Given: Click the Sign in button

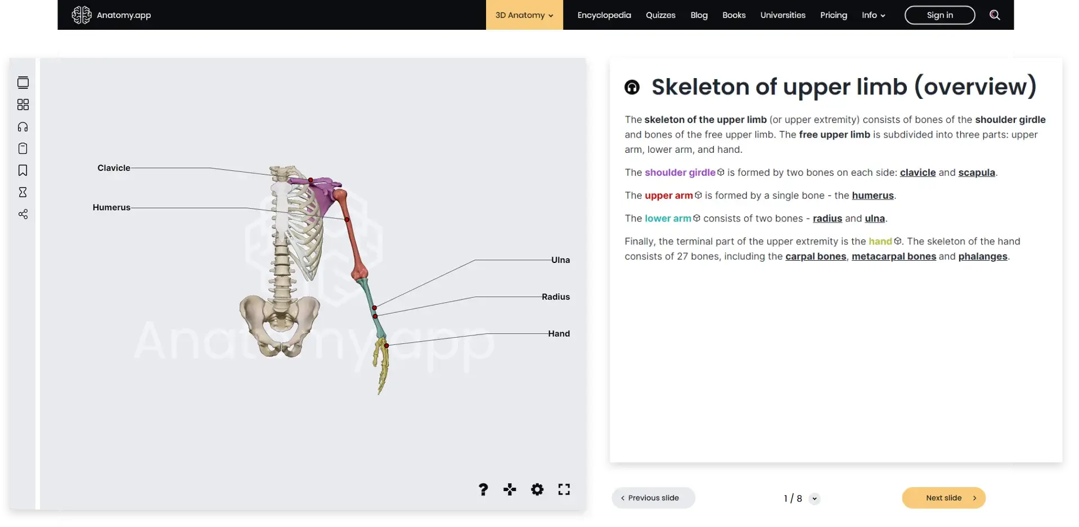Looking at the screenshot, I should [x=939, y=15].
